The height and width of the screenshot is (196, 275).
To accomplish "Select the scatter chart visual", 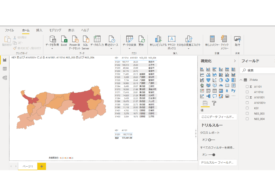I will [215, 80].
